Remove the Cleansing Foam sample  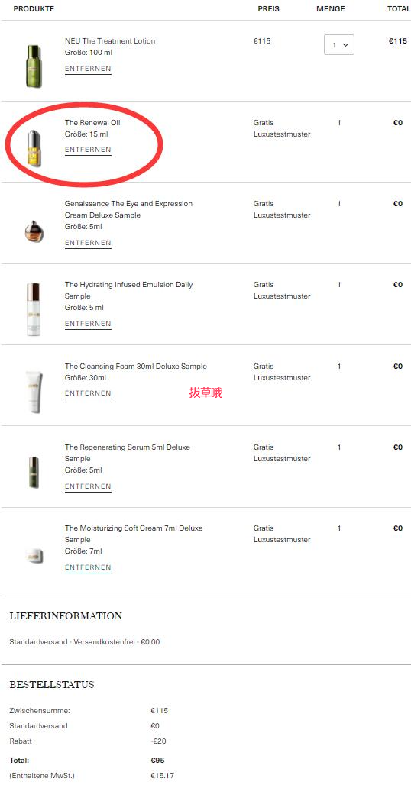click(x=88, y=393)
